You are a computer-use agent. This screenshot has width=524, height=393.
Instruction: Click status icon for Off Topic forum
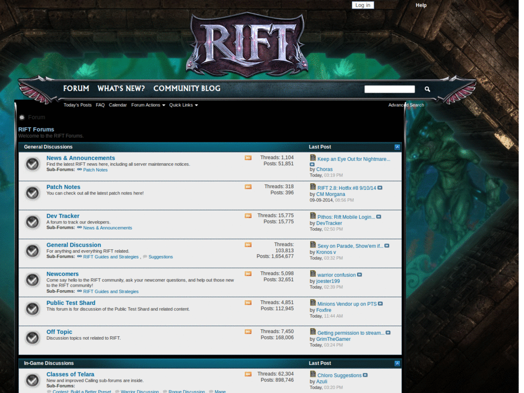(32, 338)
